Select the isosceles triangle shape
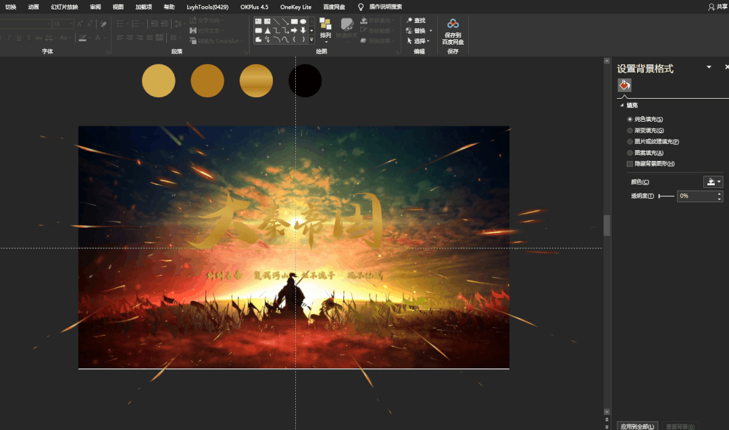Viewport: 729px width, 430px height. 268,30
